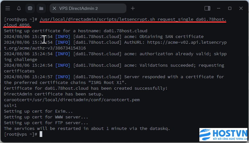Maximize the terminal window

click(229, 8)
